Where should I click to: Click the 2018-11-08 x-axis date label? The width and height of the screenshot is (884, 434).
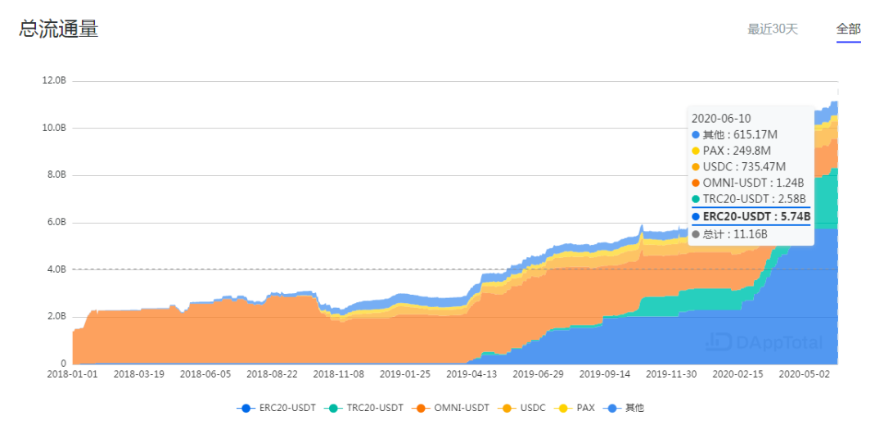339,374
